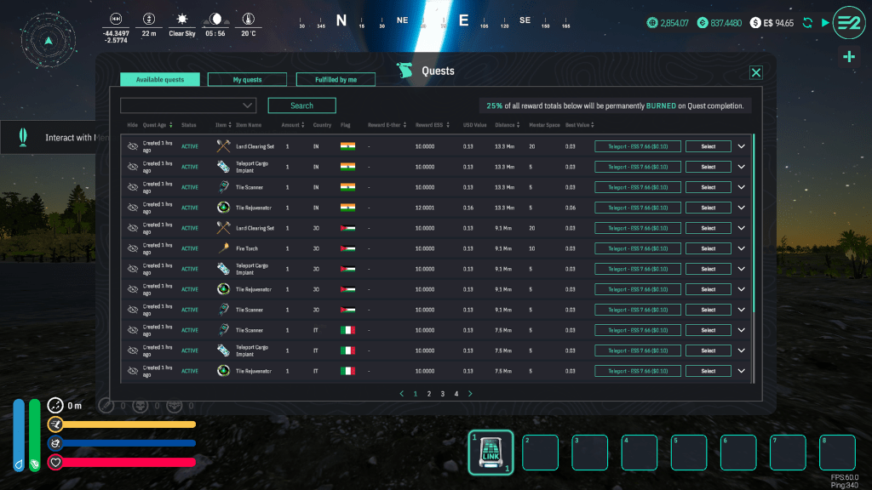
Task: Go to next quests page arrow
Action: click(x=470, y=394)
